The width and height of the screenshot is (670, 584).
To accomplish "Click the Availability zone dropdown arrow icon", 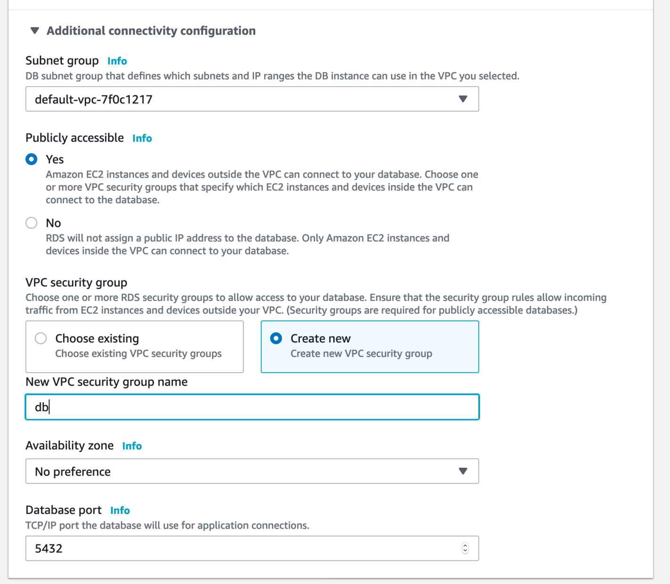I will (463, 472).
